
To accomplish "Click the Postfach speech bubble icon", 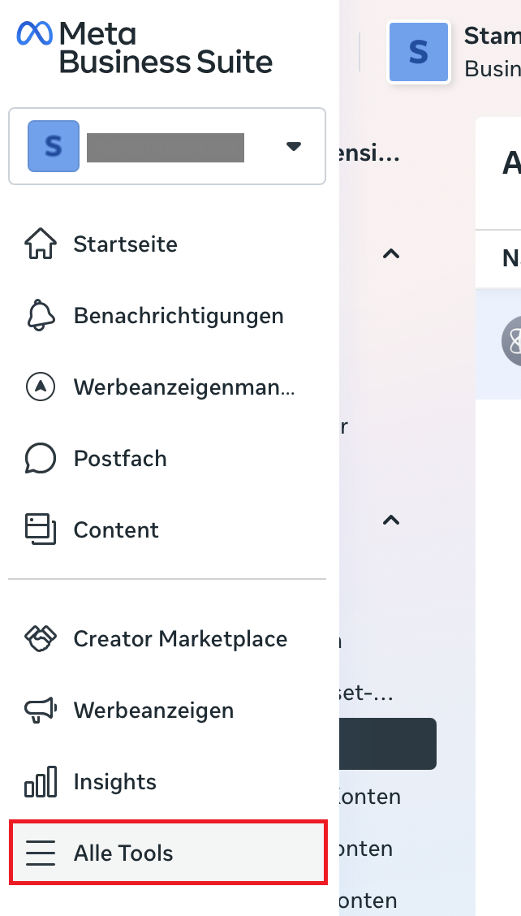I will tap(41, 458).
